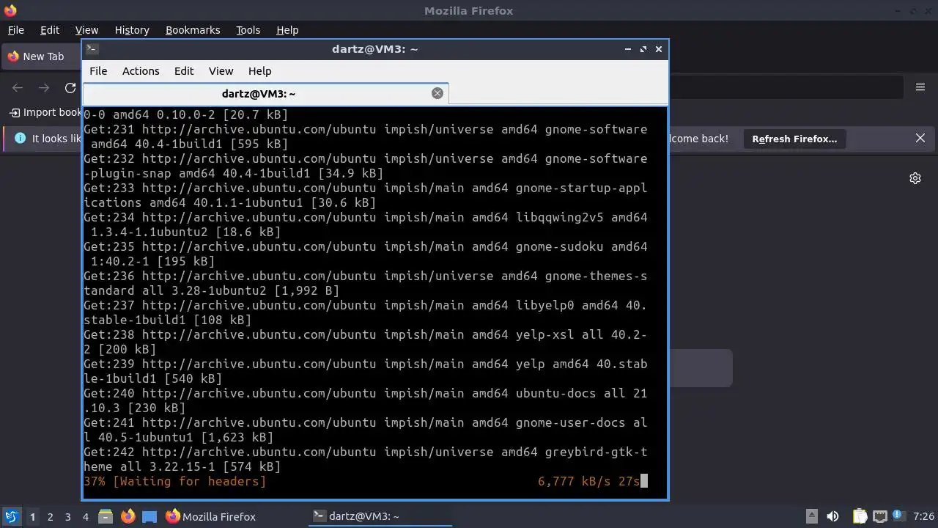Dismiss the Firefox notification bar
938x528 pixels.
click(x=920, y=138)
